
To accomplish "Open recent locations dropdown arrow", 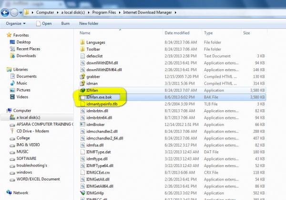I will [21, 12].
